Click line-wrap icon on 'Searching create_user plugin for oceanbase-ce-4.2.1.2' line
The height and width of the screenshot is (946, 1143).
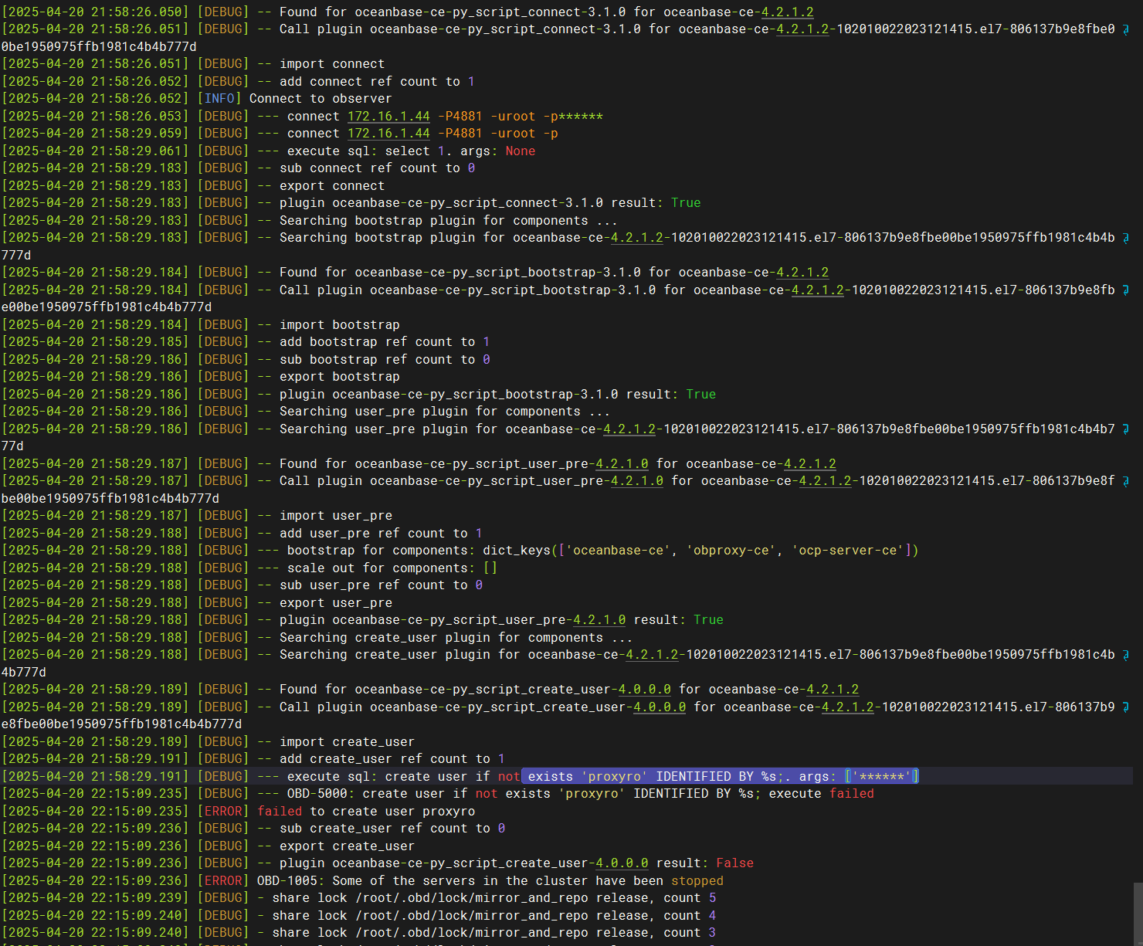1125,655
